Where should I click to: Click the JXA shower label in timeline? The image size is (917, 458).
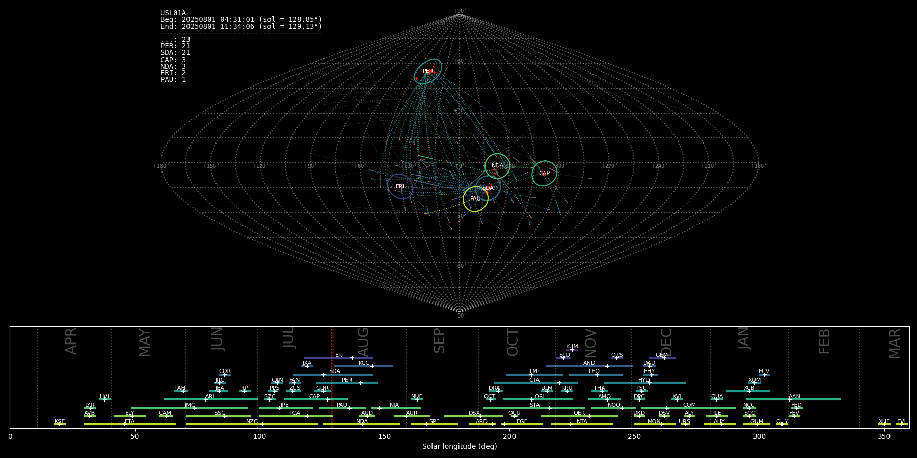307,363
